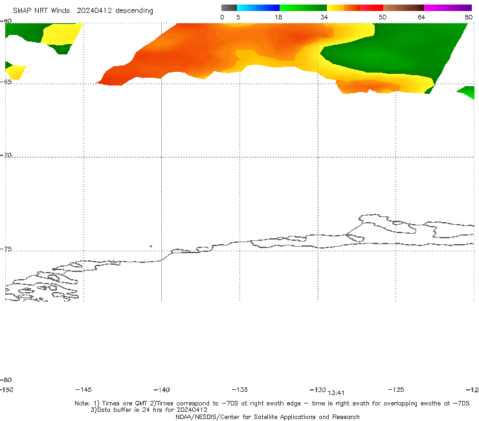The height and width of the screenshot is (421, 479).
Task: Click the longitude label '-130'
Action: point(318,390)
